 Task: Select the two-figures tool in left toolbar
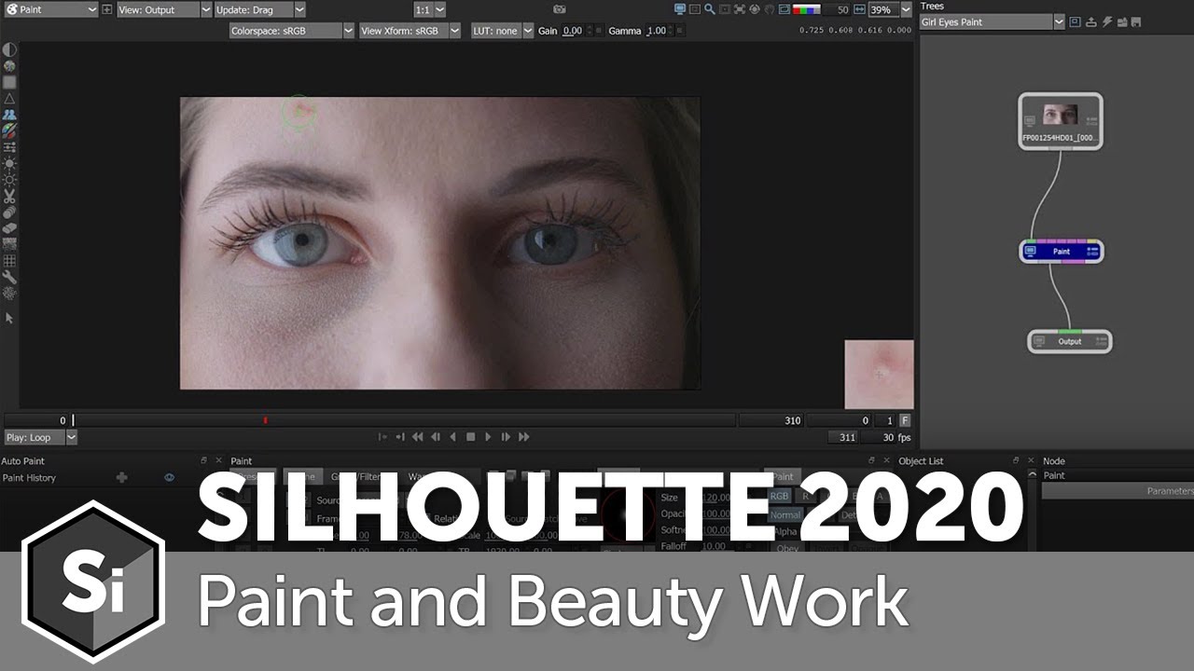[x=9, y=115]
